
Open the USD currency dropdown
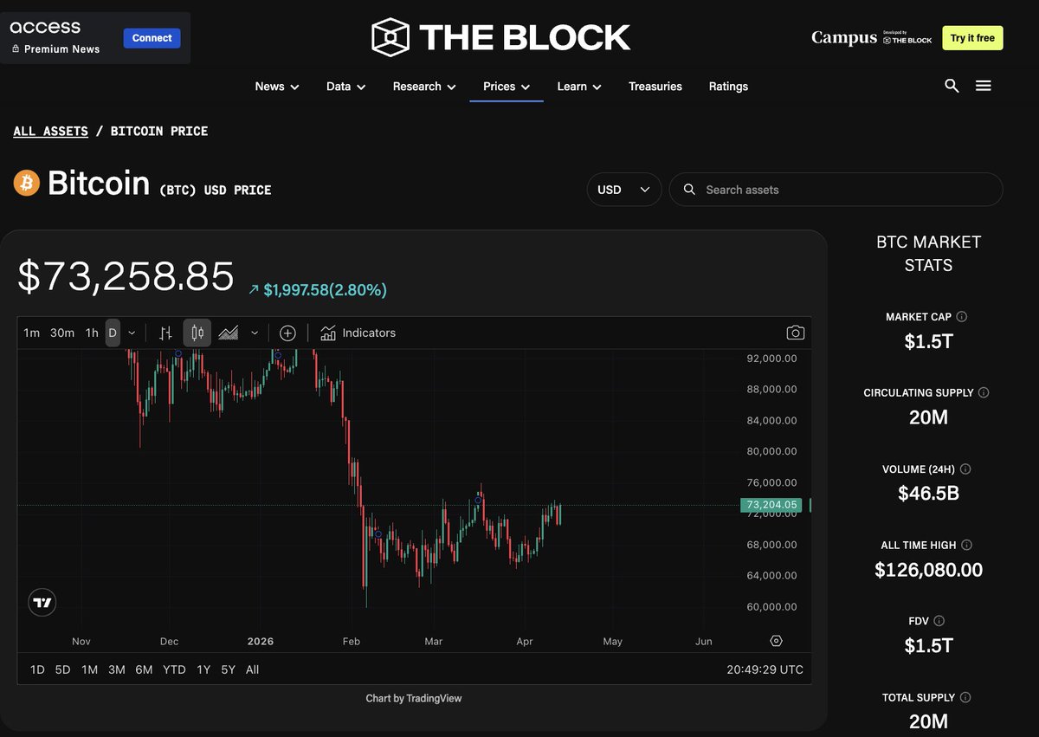pyautogui.click(x=623, y=190)
